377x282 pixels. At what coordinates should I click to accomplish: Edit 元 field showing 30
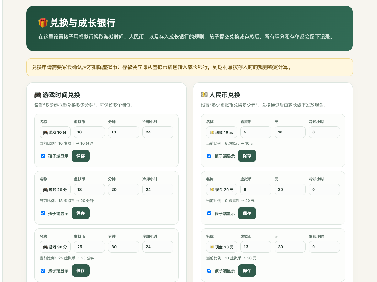click(290, 247)
